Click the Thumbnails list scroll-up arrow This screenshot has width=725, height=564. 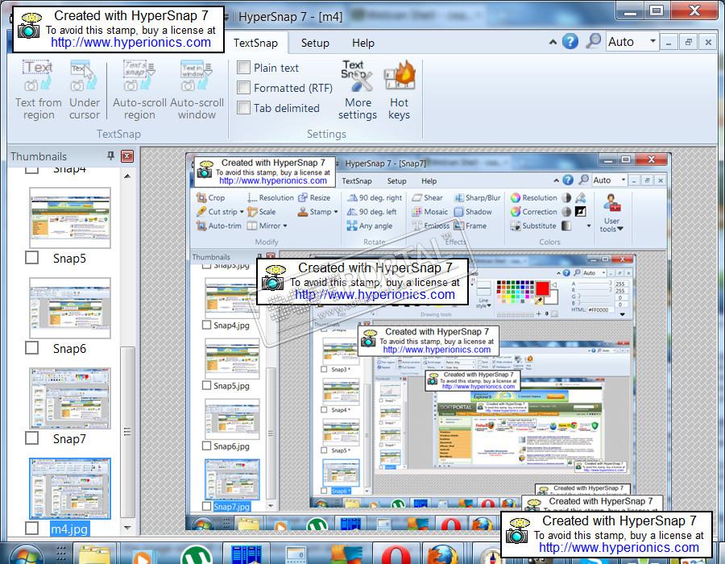point(127,176)
